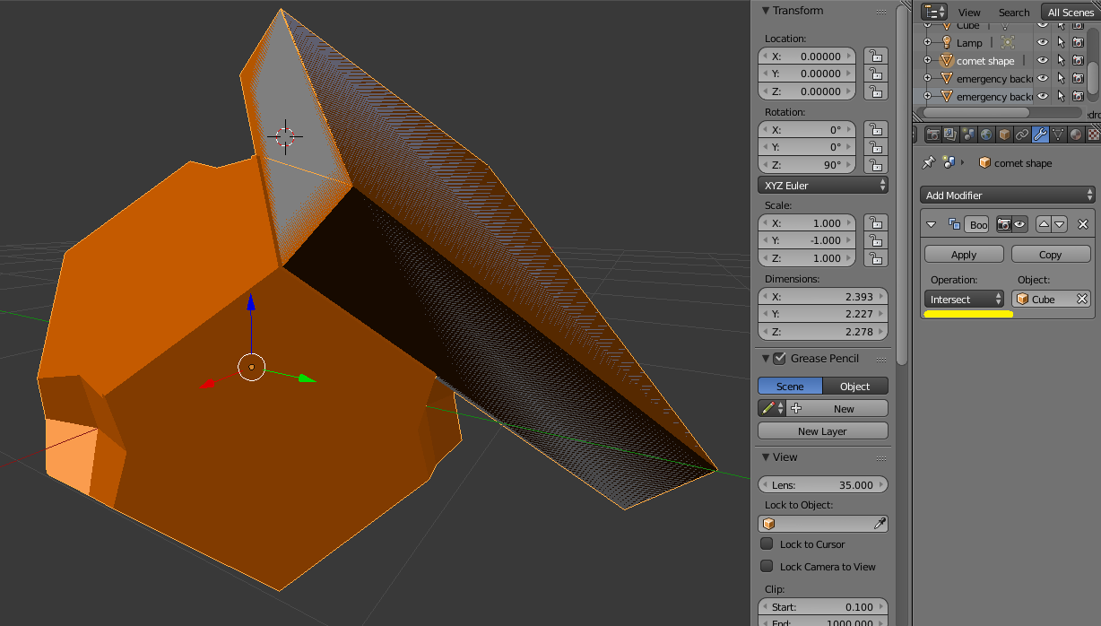Click the Apply modifier button
Viewport: 1101px width, 626px height.
[x=964, y=255]
